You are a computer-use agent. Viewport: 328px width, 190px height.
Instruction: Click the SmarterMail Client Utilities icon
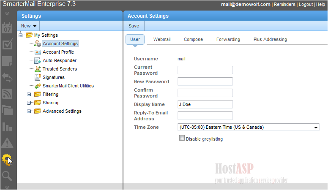(x=38, y=86)
